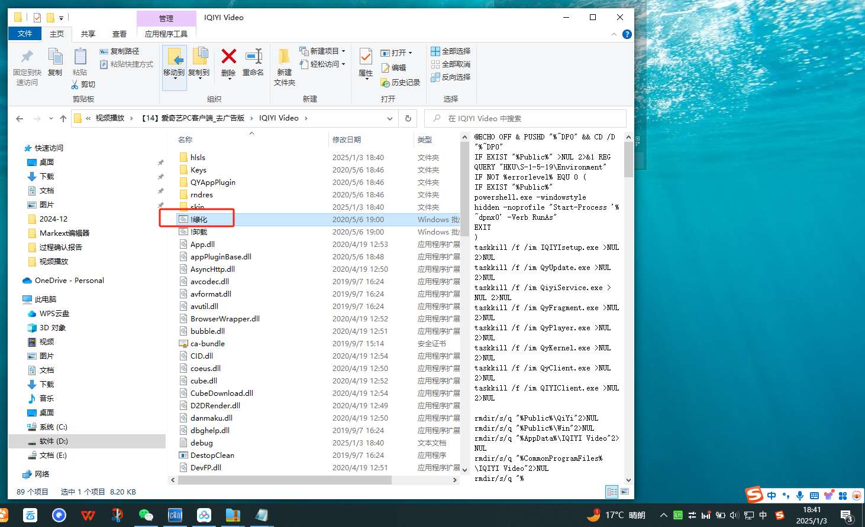
Task: Click the Cut (剪切) scissors icon
Action: click(x=83, y=84)
